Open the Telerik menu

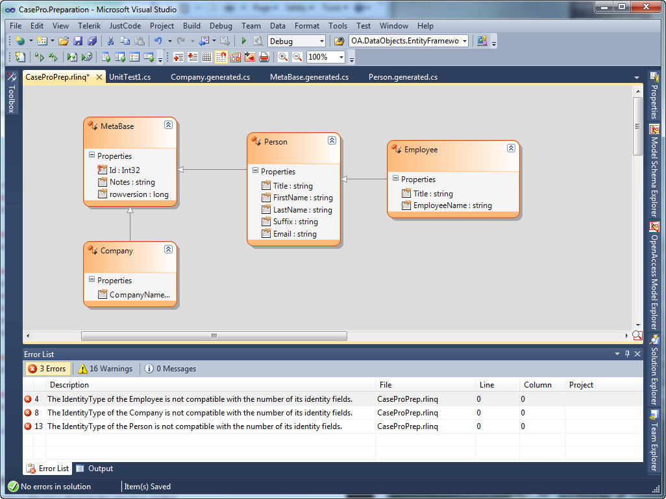(89, 26)
